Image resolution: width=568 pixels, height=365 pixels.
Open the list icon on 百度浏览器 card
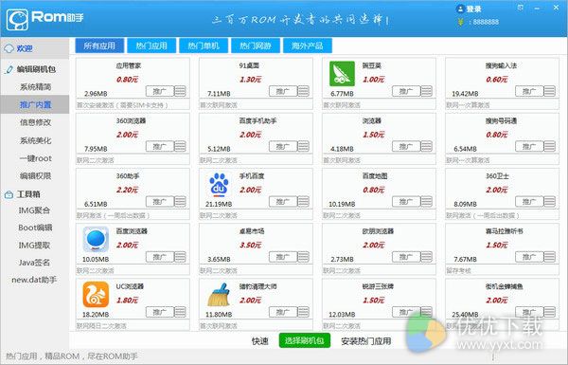point(180,257)
